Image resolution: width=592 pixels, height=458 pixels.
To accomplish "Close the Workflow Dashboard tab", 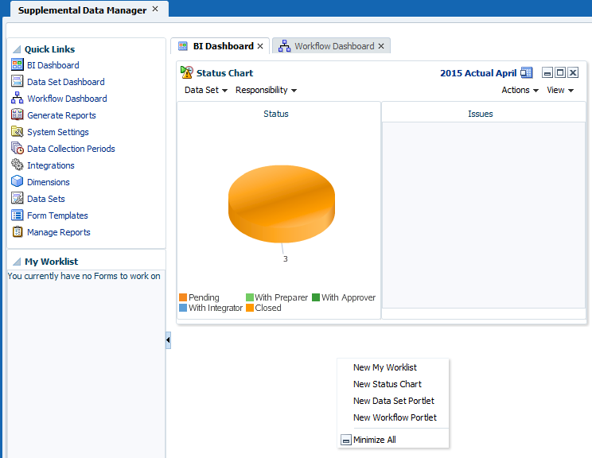I will click(x=381, y=46).
